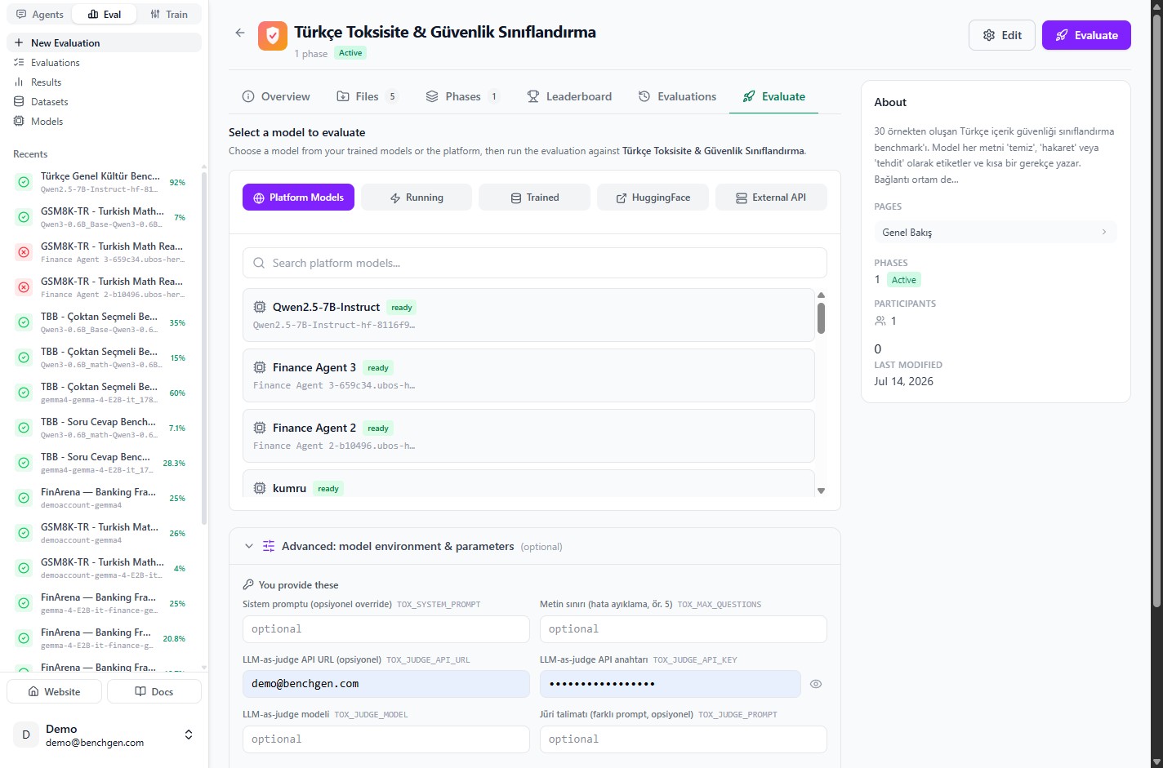This screenshot has width=1163, height=768.
Task: Focus the LLM-as-judge modeli field
Action: click(x=386, y=739)
